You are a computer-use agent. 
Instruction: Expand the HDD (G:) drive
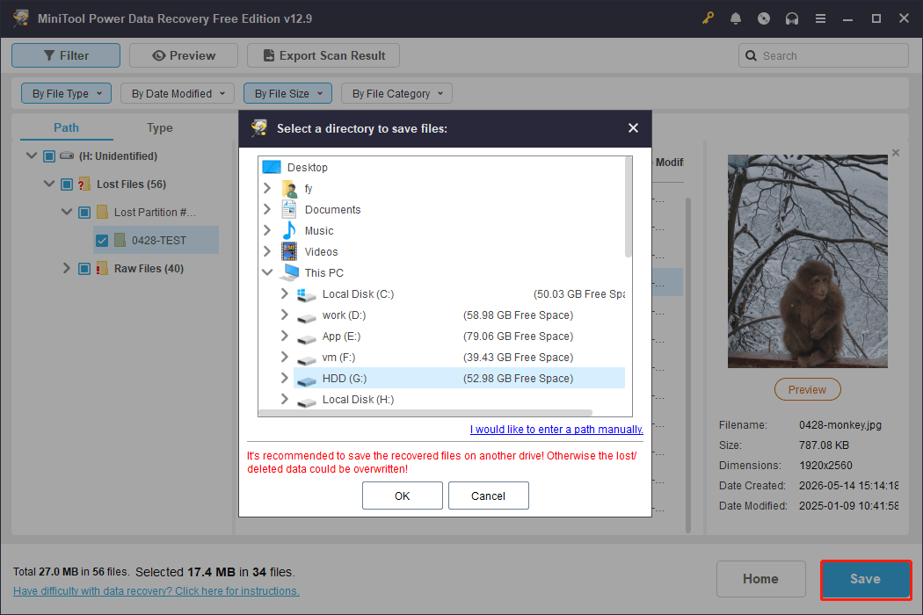285,379
